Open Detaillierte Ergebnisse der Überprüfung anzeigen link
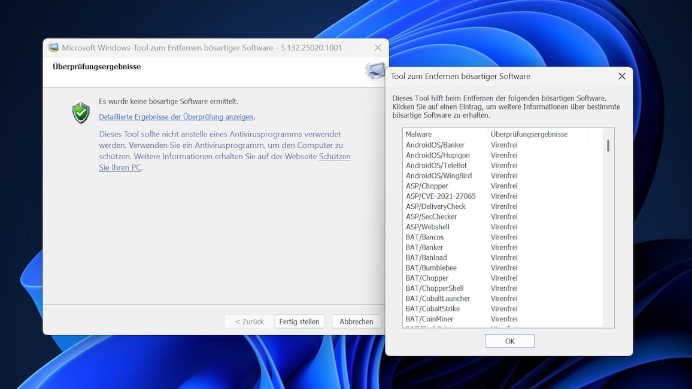This screenshot has width=692, height=389. pos(176,117)
